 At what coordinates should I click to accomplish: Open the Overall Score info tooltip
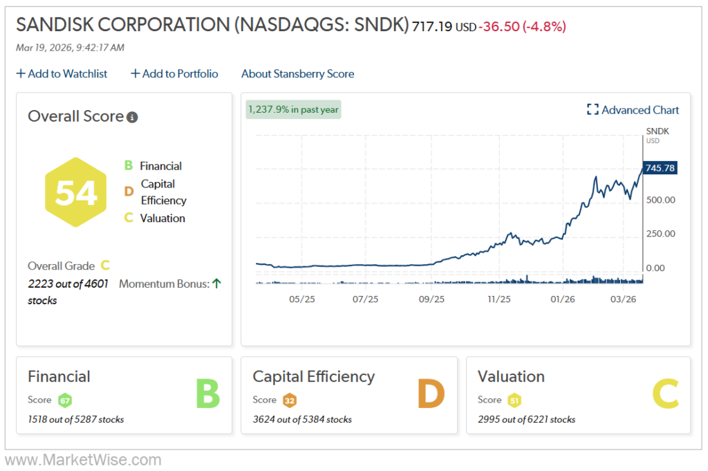(131, 117)
